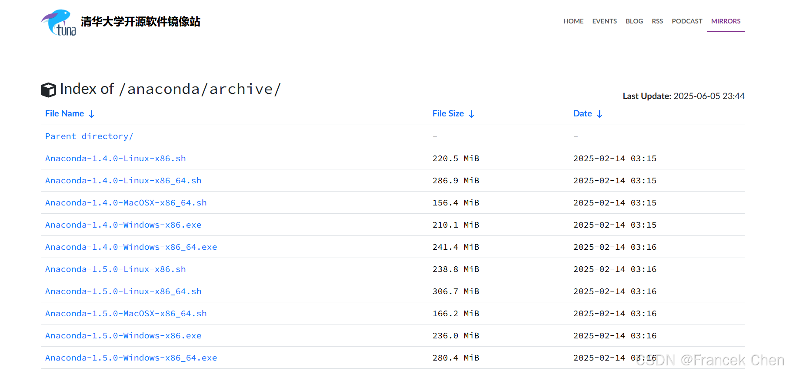Click the 280.4 MiB file size
Image resolution: width=786 pixels, height=374 pixels.
(x=456, y=358)
